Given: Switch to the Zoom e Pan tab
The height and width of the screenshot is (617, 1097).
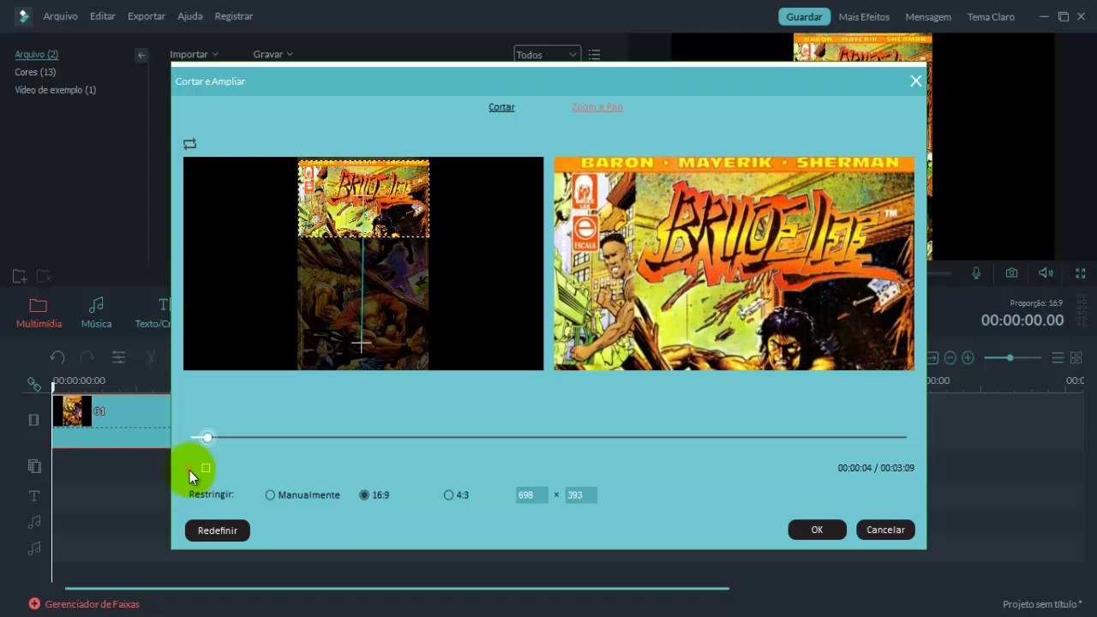Looking at the screenshot, I should click(597, 107).
